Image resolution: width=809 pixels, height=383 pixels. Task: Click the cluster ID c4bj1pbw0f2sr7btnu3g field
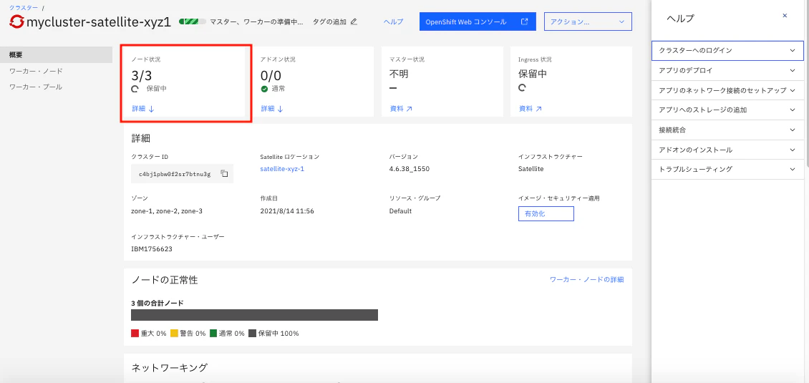click(182, 174)
